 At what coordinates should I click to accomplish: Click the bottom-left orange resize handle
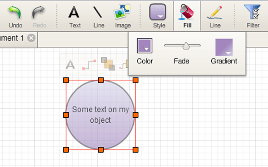66,150
